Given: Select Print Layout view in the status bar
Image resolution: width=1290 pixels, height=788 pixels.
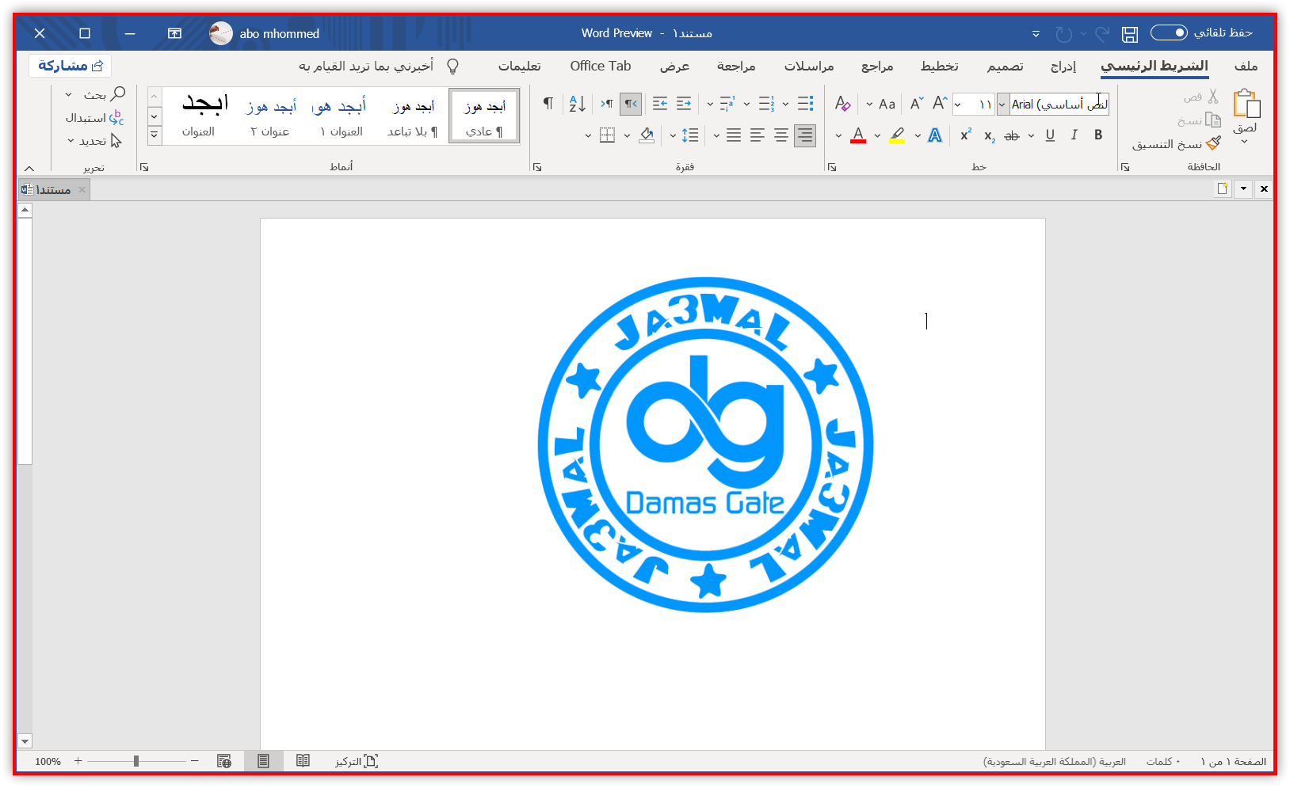Looking at the screenshot, I should [x=263, y=761].
